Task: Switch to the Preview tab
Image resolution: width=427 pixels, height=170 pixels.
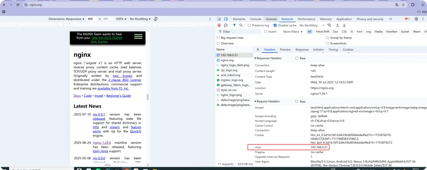Action: coord(285,49)
